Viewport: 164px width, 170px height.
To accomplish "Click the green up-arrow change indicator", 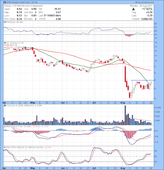I will [x=133, y=9].
